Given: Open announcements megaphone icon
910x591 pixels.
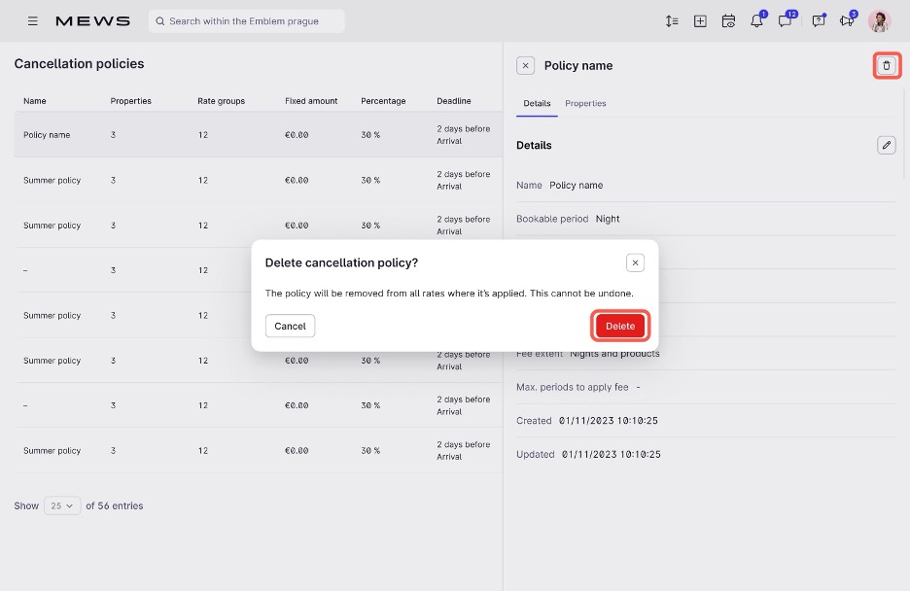Looking at the screenshot, I should click(847, 20).
